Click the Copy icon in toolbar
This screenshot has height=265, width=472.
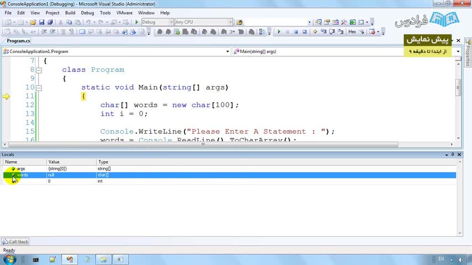click(x=69, y=22)
